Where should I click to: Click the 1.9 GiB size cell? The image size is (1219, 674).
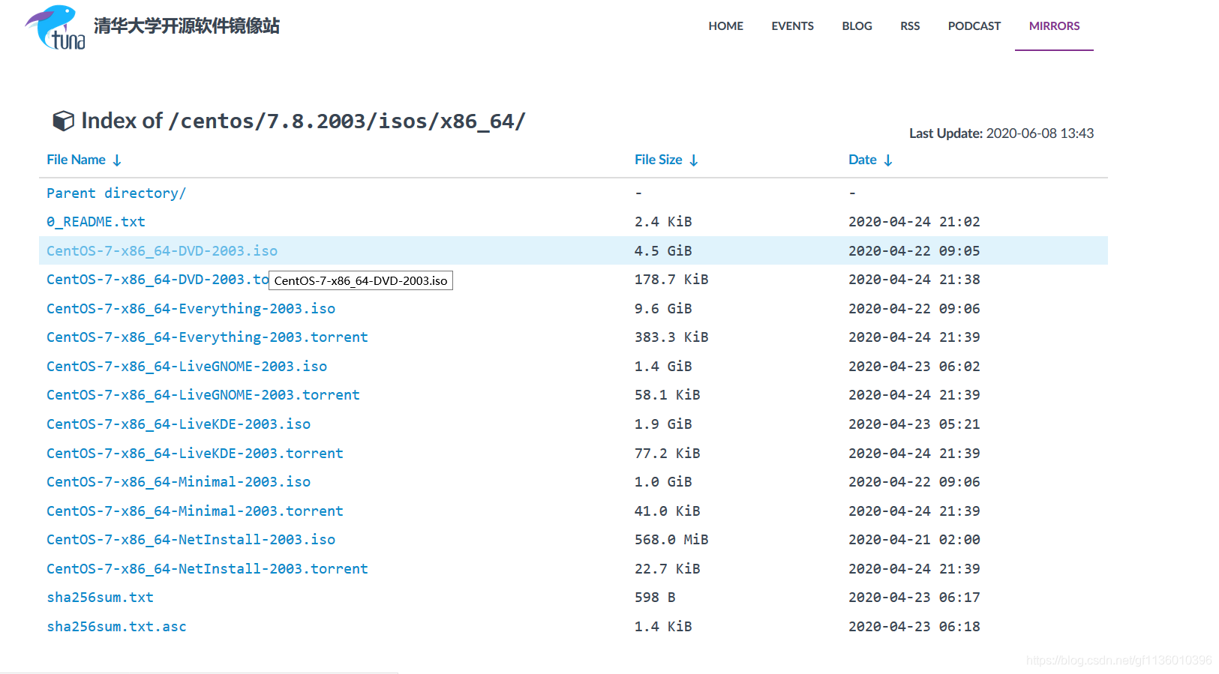[663, 424]
